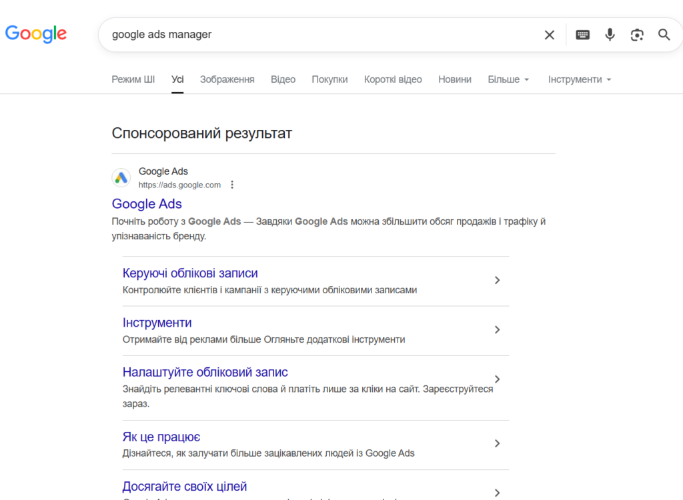The height and width of the screenshot is (500, 683).
Task: Open three-dot menu beside ads.google.com
Action: [232, 185]
